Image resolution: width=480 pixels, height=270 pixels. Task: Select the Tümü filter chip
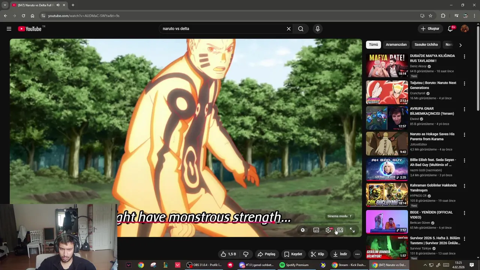373,45
